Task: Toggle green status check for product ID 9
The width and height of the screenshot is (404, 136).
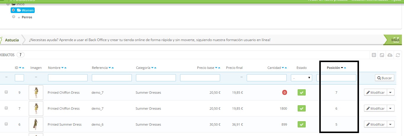Action: (x=302, y=93)
